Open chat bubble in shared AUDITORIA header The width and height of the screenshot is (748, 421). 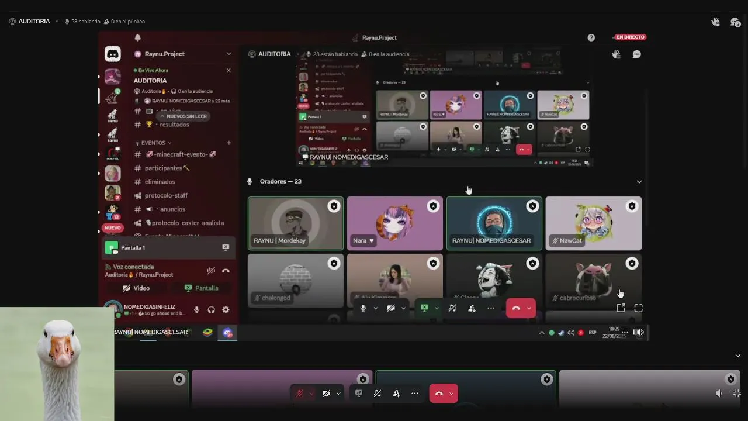tap(637, 54)
